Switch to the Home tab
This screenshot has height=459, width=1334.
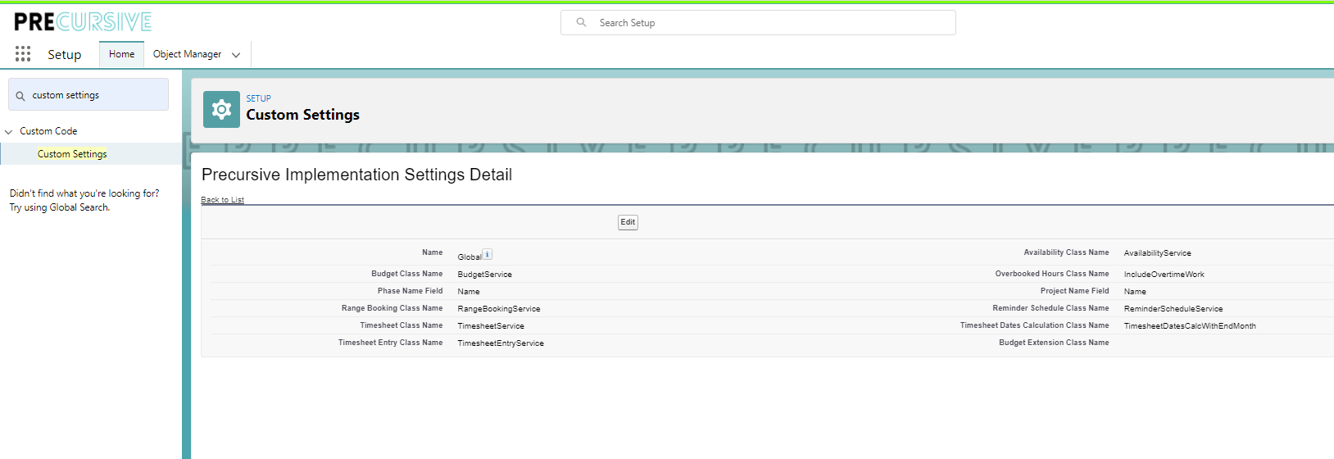[121, 54]
